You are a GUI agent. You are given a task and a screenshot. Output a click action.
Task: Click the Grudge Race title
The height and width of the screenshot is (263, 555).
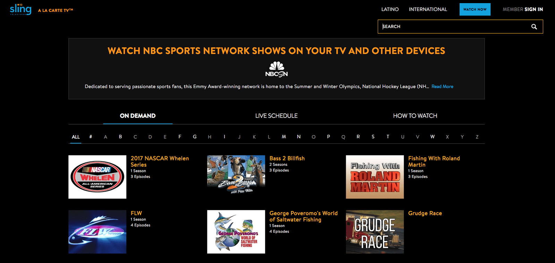point(425,213)
